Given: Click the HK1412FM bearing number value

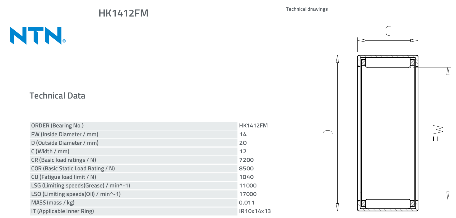Looking at the screenshot, I should click(253, 126).
